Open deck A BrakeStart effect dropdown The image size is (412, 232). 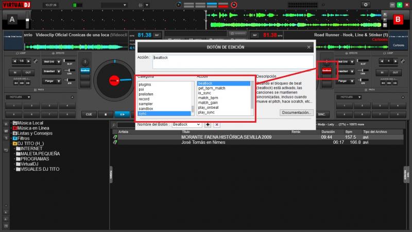[52, 71]
